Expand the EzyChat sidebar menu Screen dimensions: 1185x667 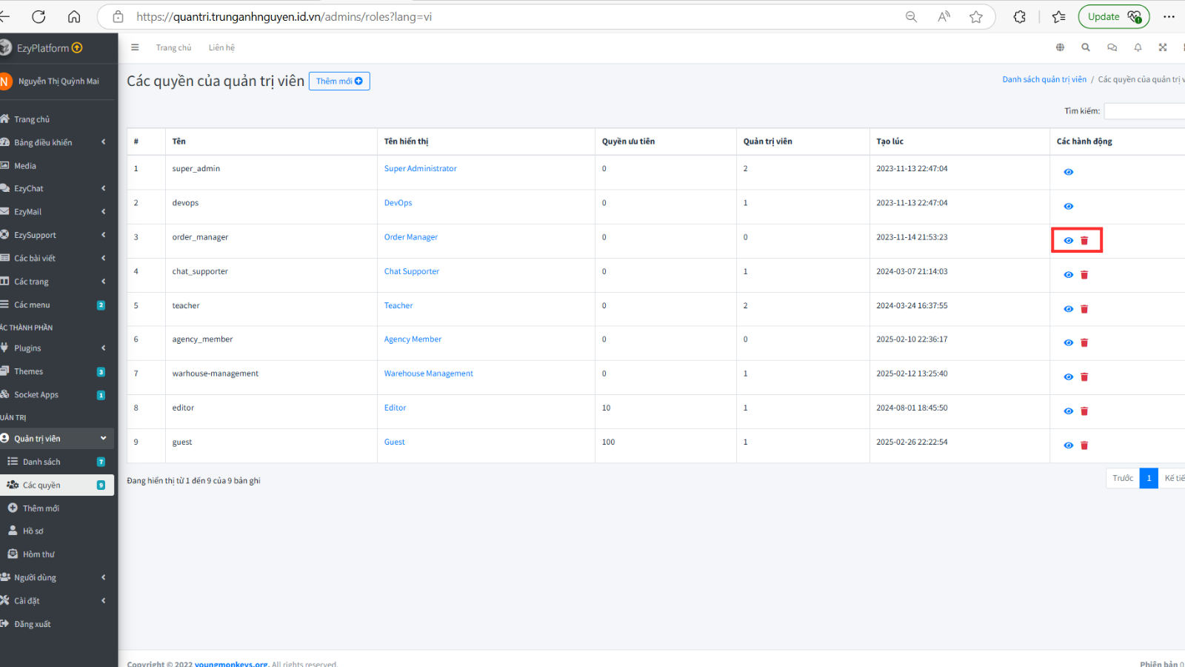57,188
